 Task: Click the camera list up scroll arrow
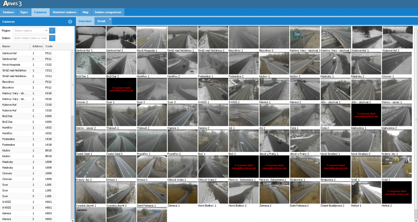(x=73, y=52)
